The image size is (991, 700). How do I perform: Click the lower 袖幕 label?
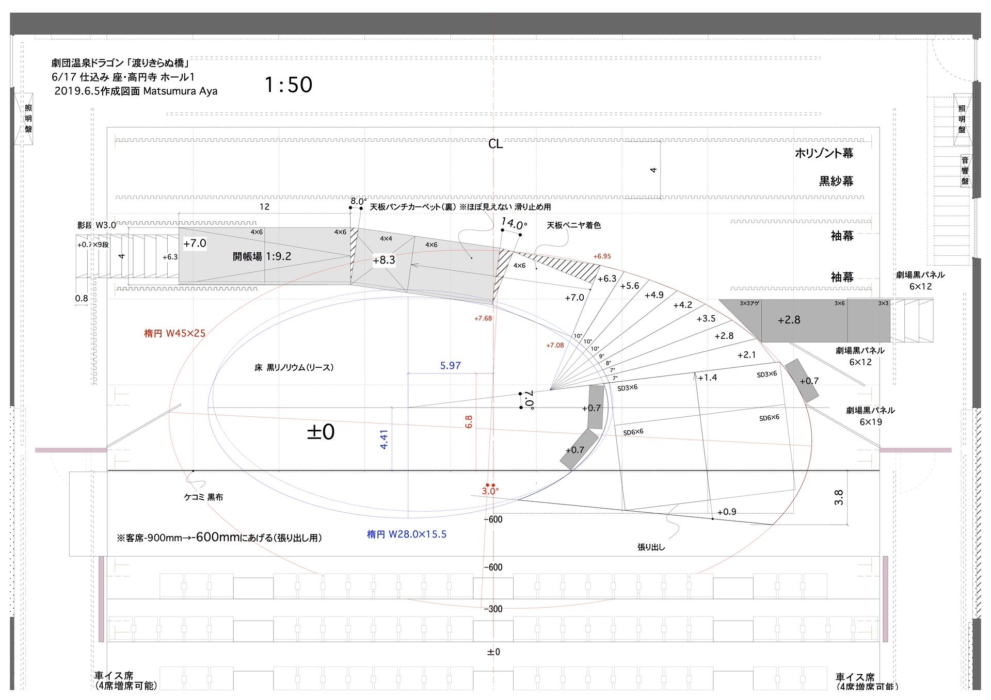(x=842, y=277)
